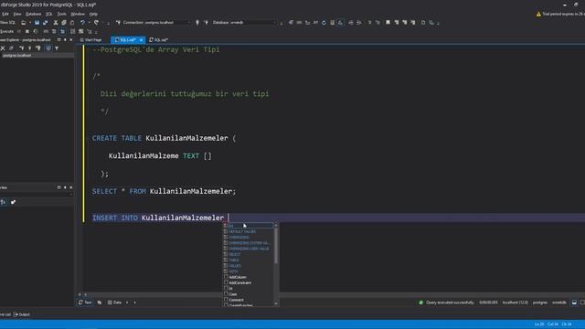
Task: Click the next result arrow beside Data
Action: (x=134, y=302)
